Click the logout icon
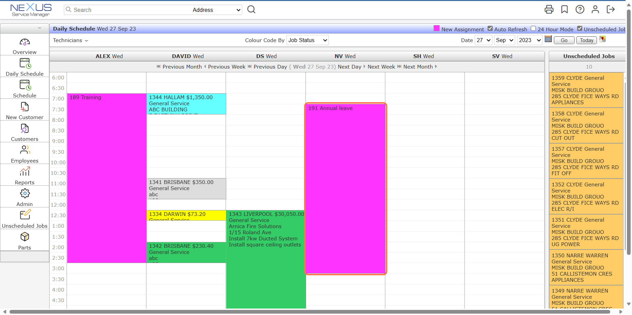 [x=611, y=10]
